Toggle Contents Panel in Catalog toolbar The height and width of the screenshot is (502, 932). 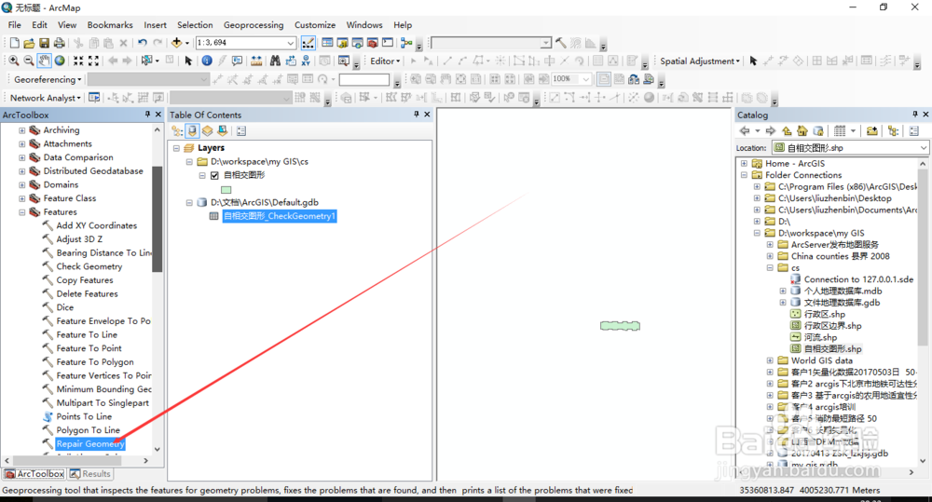(x=894, y=131)
